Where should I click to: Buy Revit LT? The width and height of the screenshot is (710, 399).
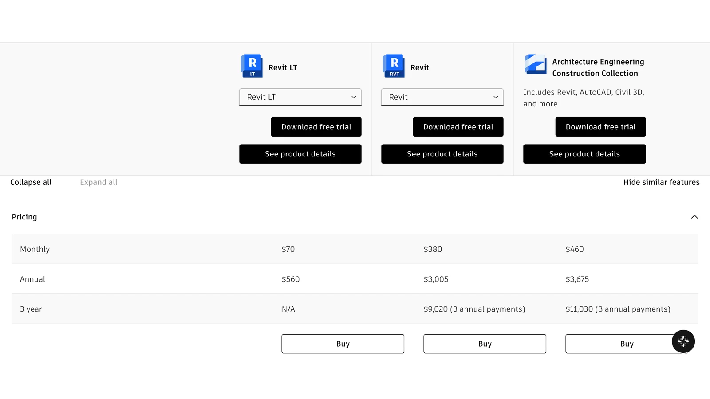(x=343, y=344)
